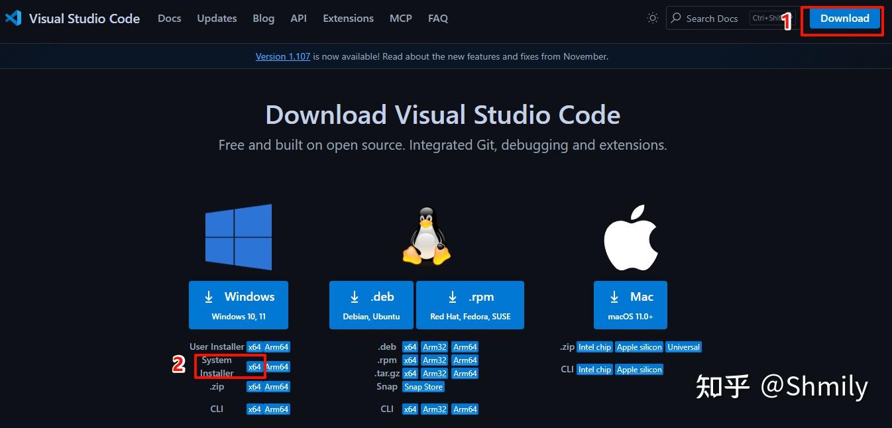Select System Installer x64 link

click(254, 367)
